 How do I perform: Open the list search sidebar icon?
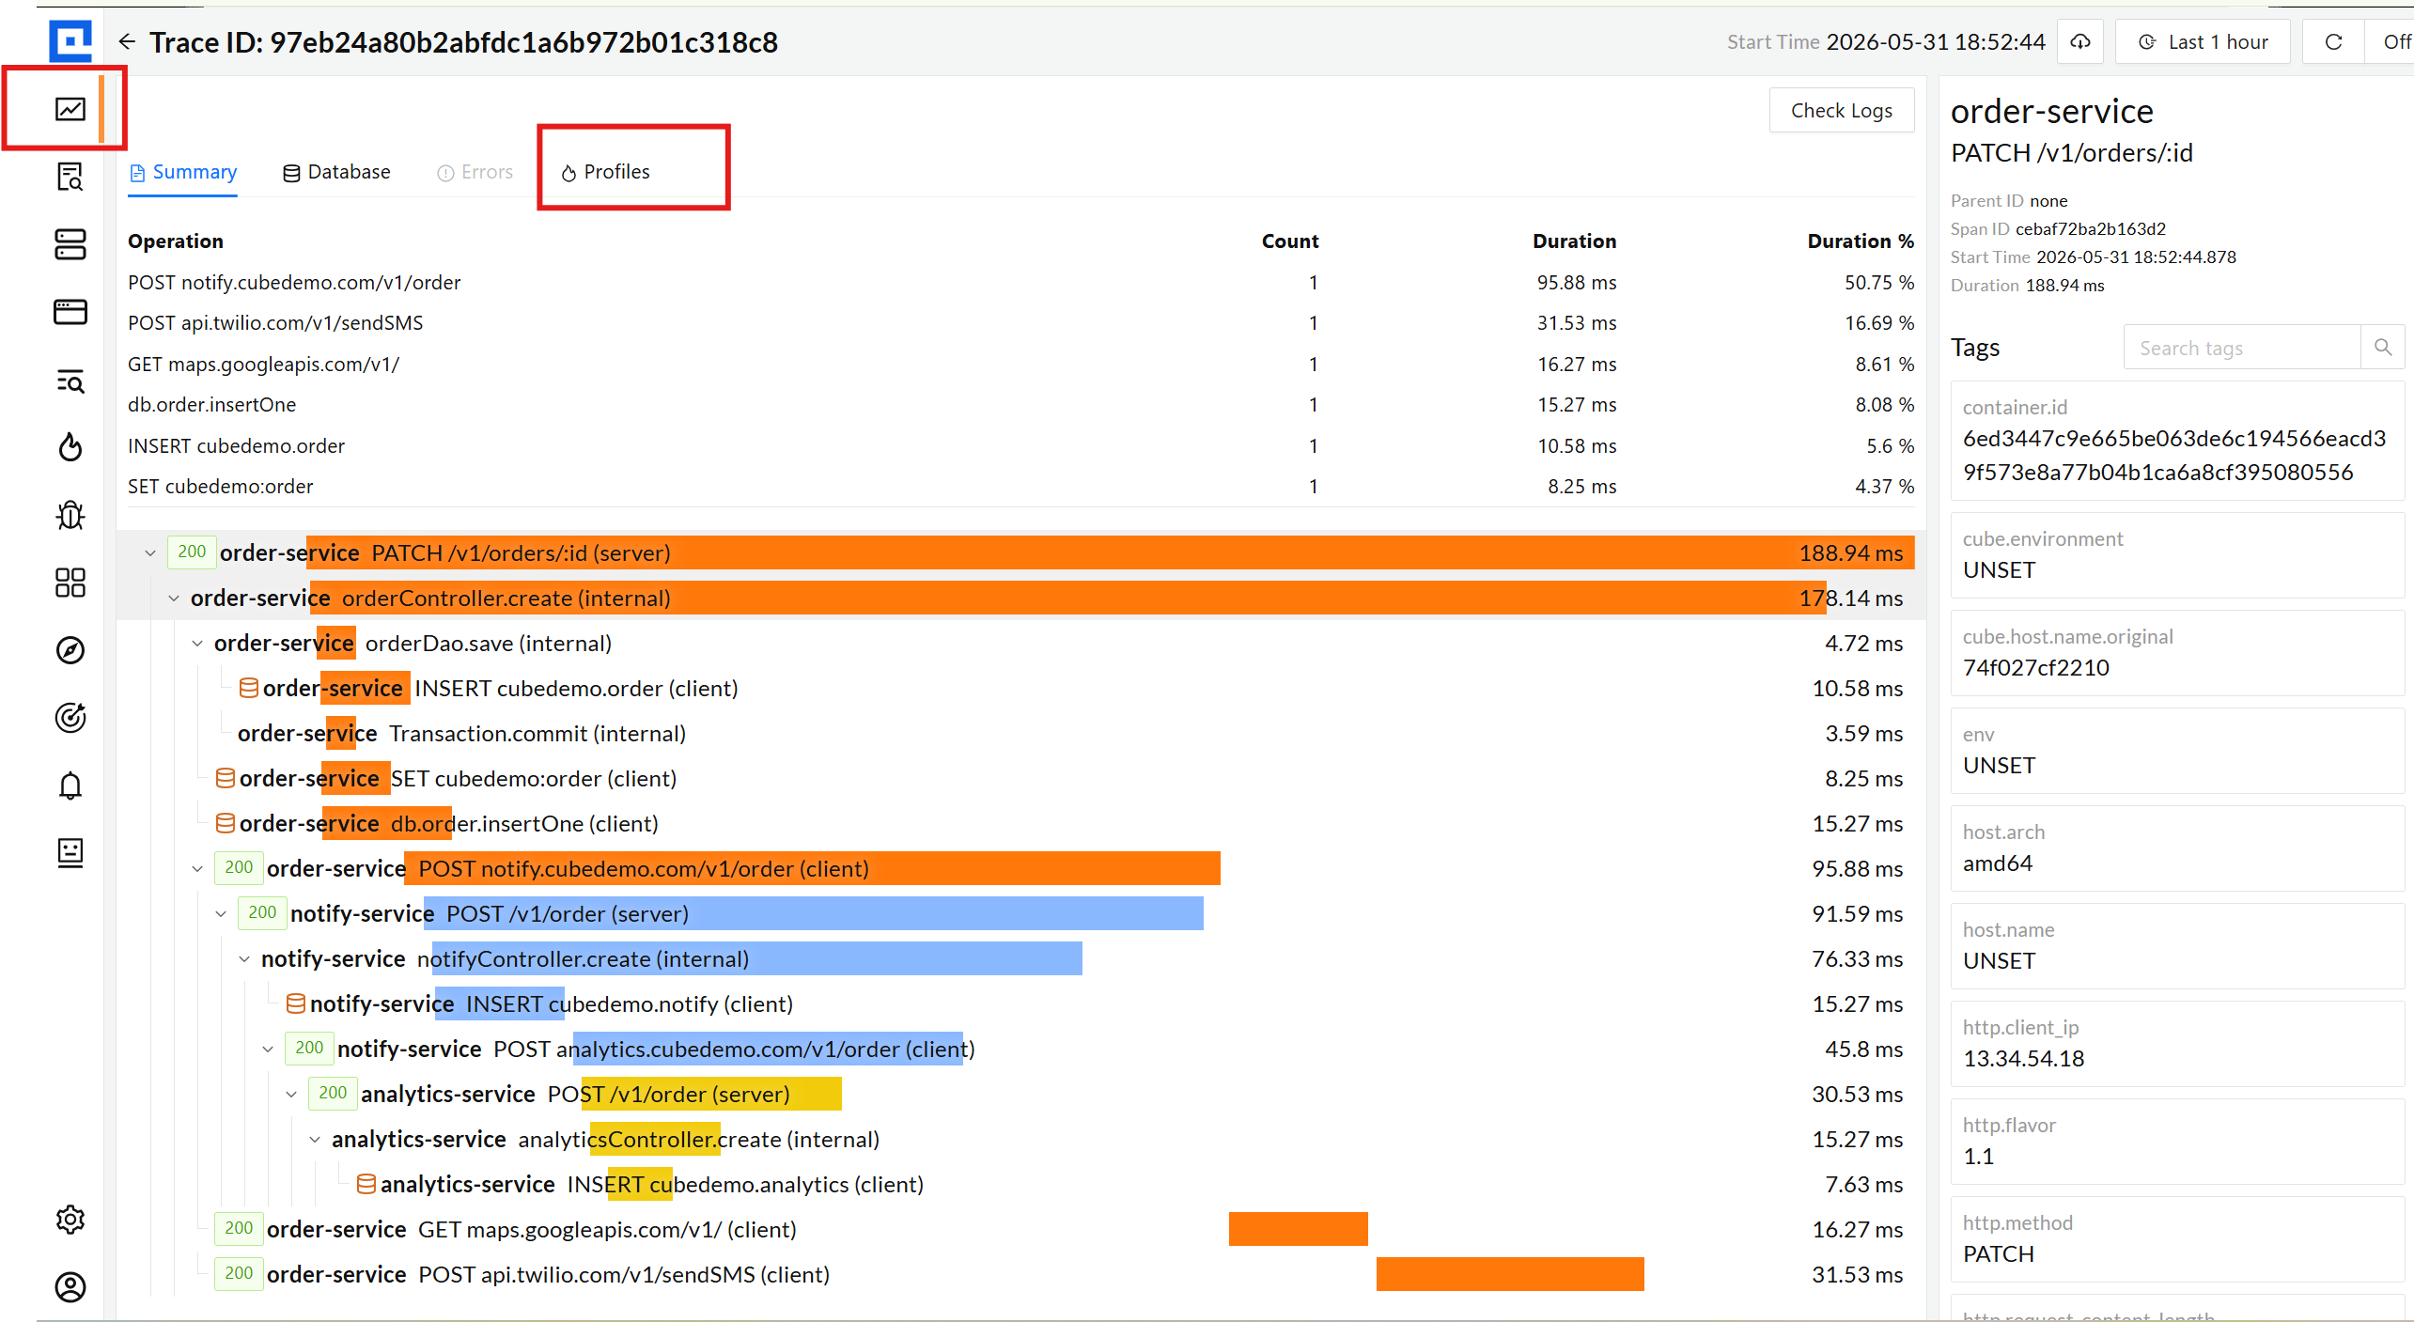[x=70, y=381]
